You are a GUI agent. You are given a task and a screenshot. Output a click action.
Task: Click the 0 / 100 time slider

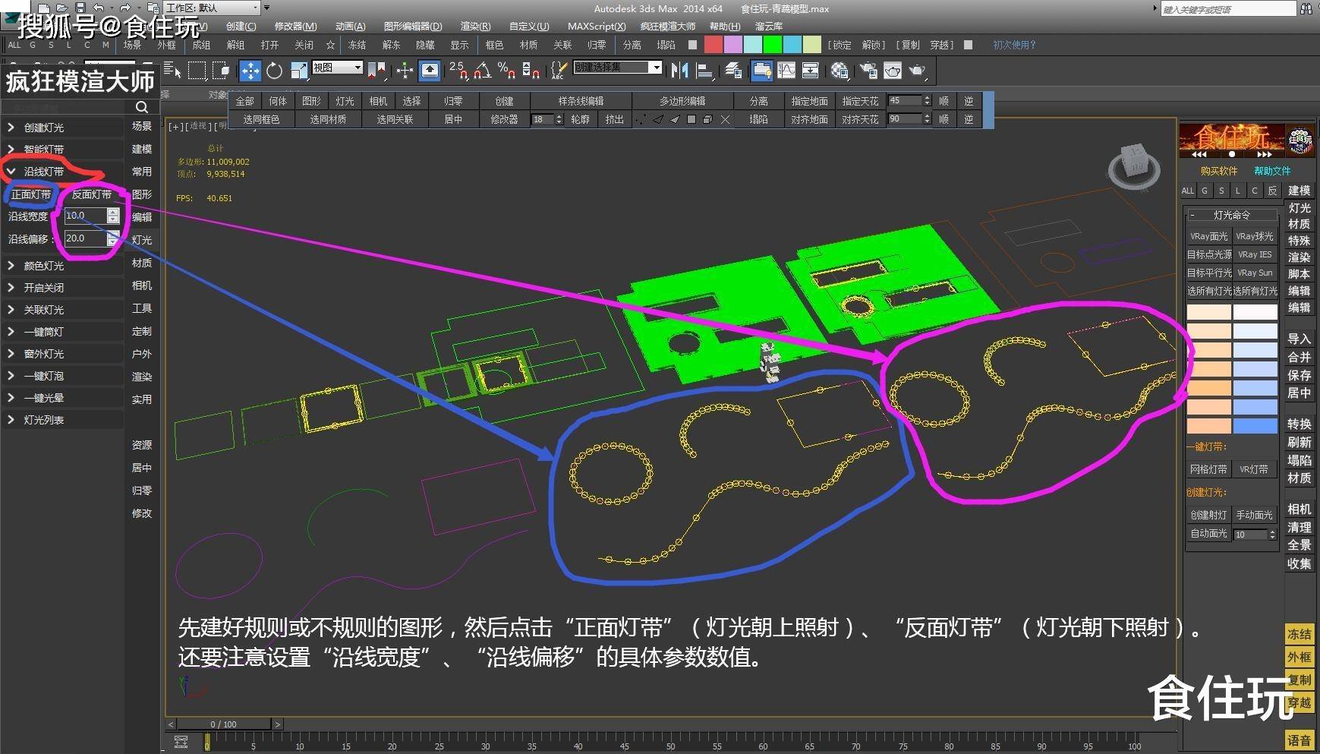[224, 724]
